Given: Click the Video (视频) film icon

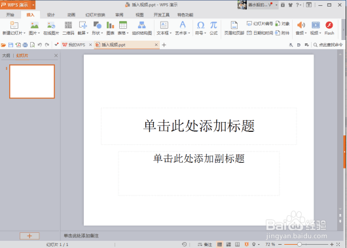Looking at the screenshot, I should tap(316, 25).
